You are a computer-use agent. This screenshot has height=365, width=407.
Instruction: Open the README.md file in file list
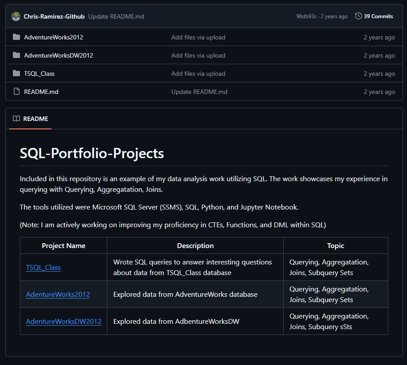click(41, 92)
